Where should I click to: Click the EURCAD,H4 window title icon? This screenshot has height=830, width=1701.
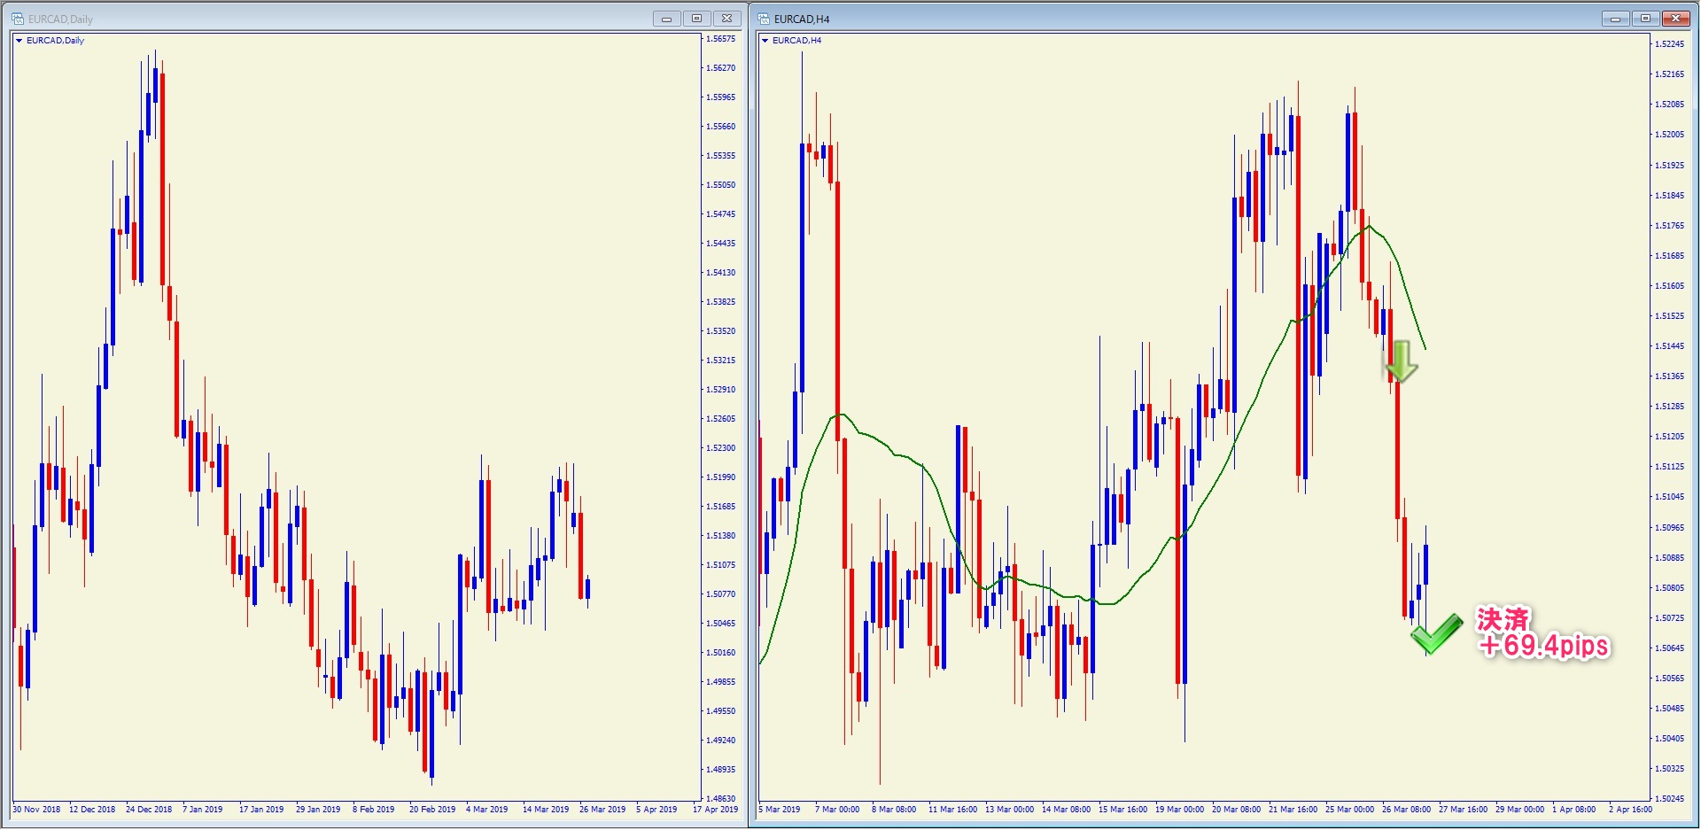click(x=764, y=19)
